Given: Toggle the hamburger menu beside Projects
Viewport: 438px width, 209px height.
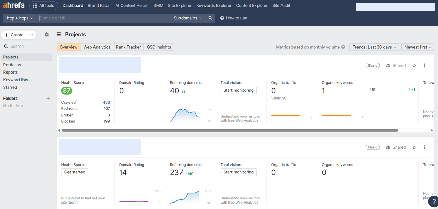Looking at the screenshot, I should pos(59,35).
